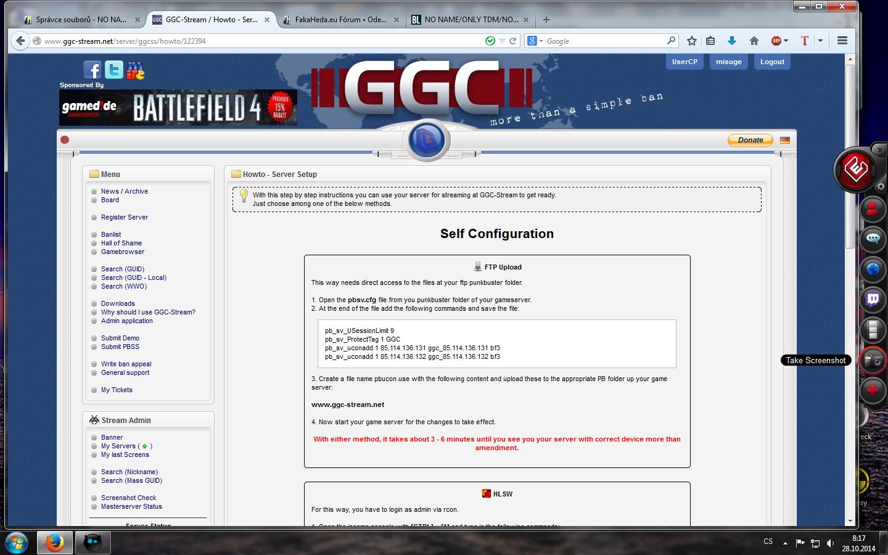Image resolution: width=888 pixels, height=555 pixels.
Task: Switch to FakaHeda.eu Fórum tab
Action: (340, 20)
